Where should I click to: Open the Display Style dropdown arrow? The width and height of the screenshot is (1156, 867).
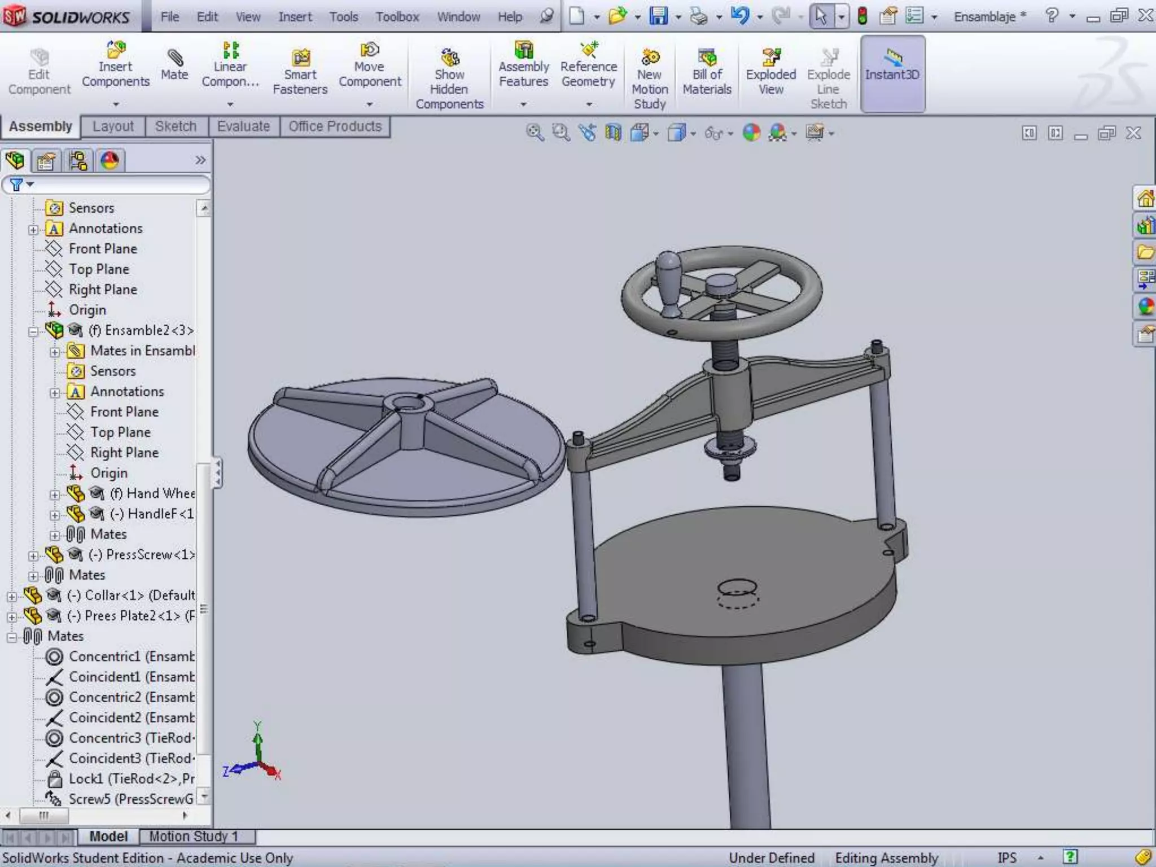(x=693, y=134)
